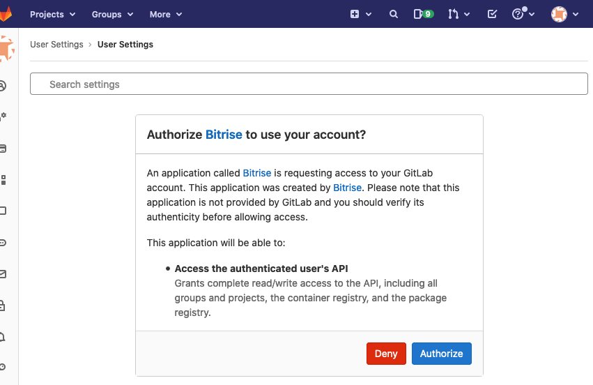Open the Billing credit card sidebar icon
The height and width of the screenshot is (385, 593).
click(3, 149)
